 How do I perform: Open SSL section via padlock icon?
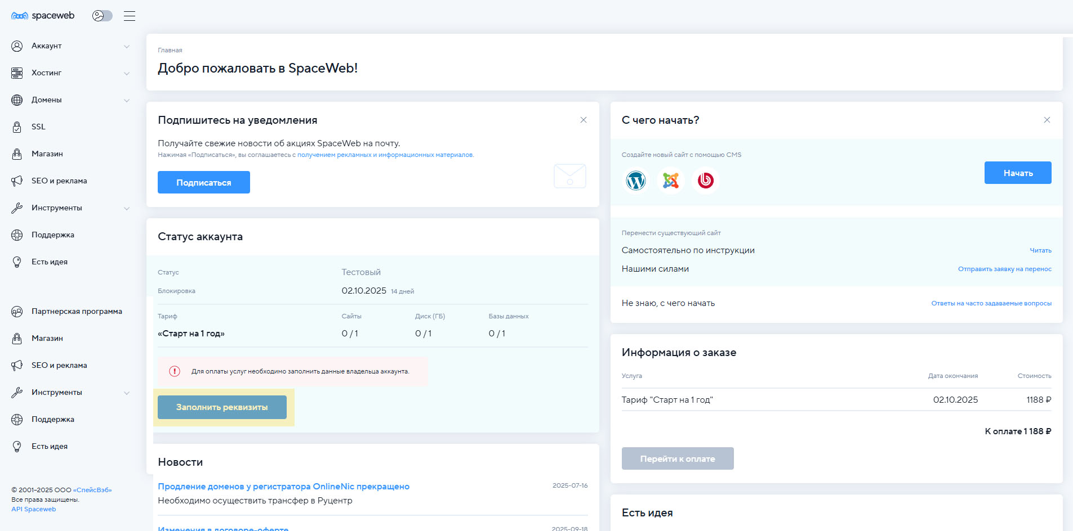[17, 127]
